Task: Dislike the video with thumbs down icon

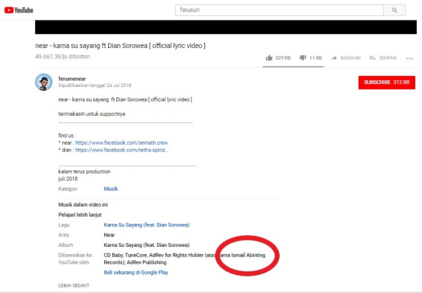Action: (x=303, y=58)
